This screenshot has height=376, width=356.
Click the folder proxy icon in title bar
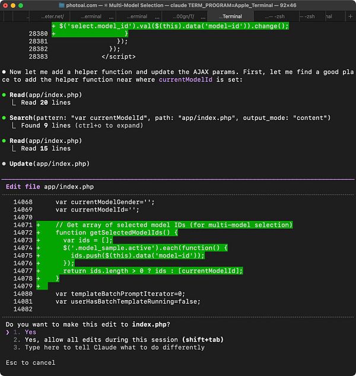click(x=62, y=5)
